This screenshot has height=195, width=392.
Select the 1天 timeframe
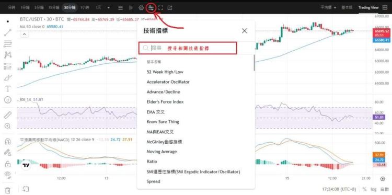point(98,7)
